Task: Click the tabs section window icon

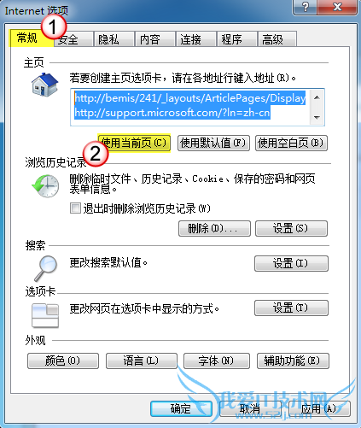Action: tap(45, 315)
